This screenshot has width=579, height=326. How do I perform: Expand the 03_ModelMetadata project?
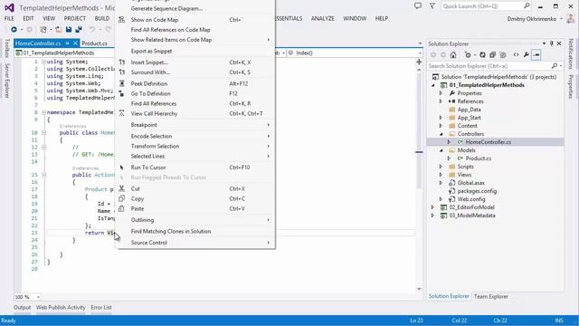(x=432, y=216)
